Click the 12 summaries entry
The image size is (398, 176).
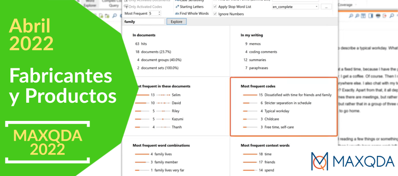point(255,60)
